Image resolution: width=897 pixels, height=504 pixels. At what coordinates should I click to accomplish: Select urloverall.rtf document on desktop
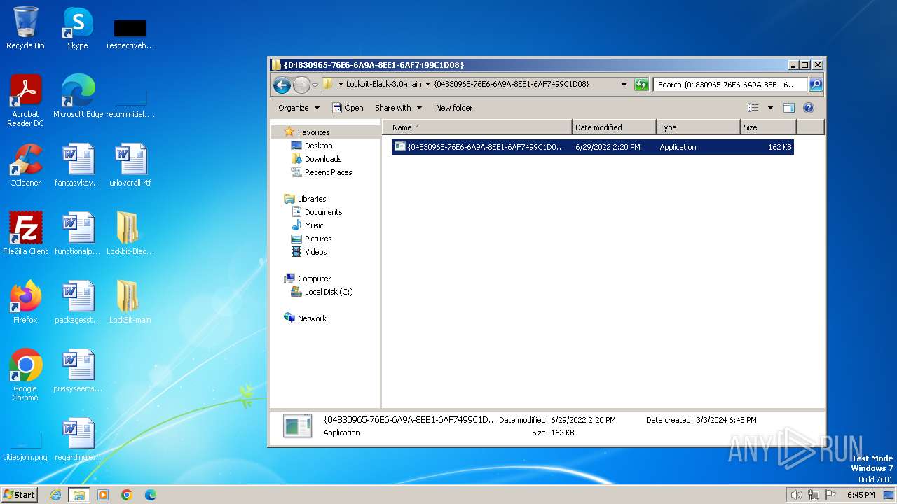(x=130, y=165)
